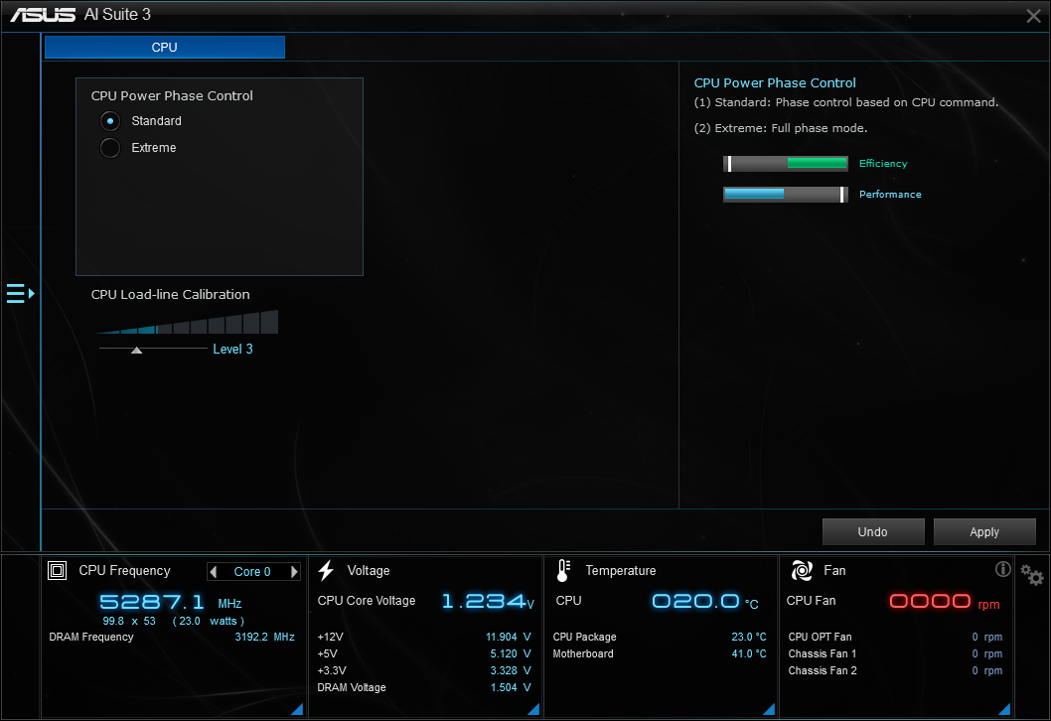Image resolution: width=1051 pixels, height=721 pixels.
Task: Click the Chassis Fan 1 row
Action: tap(895, 653)
